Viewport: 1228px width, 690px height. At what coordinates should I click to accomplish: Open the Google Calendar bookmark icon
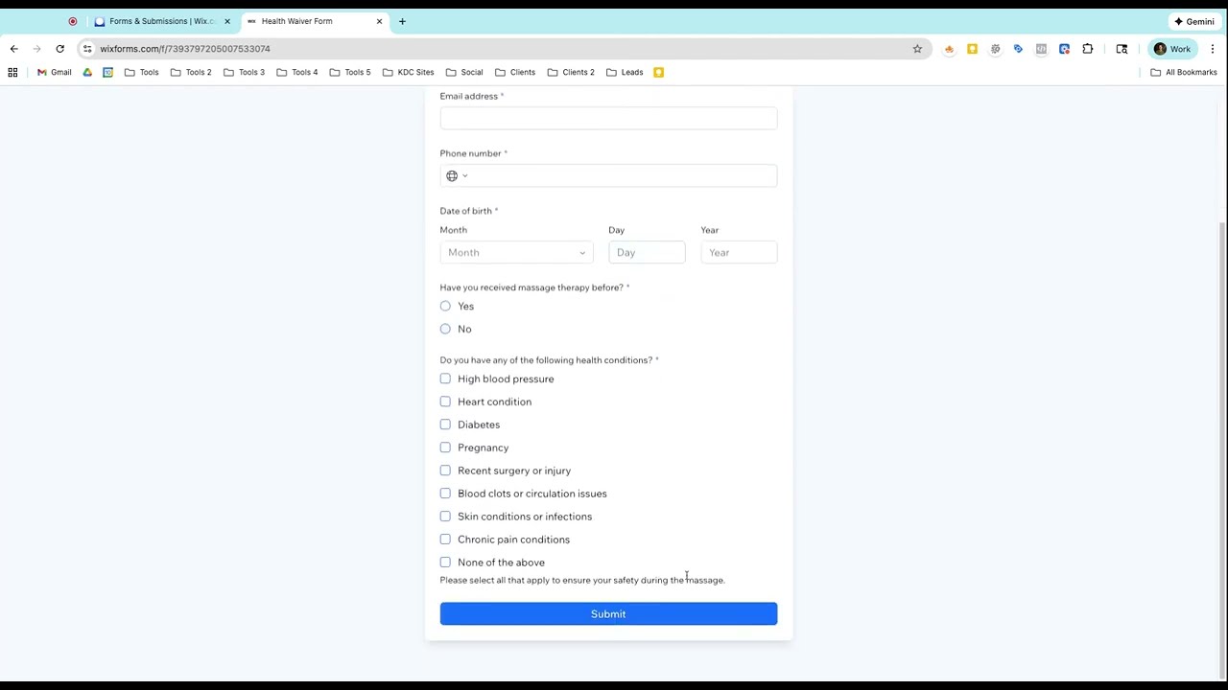click(x=107, y=72)
